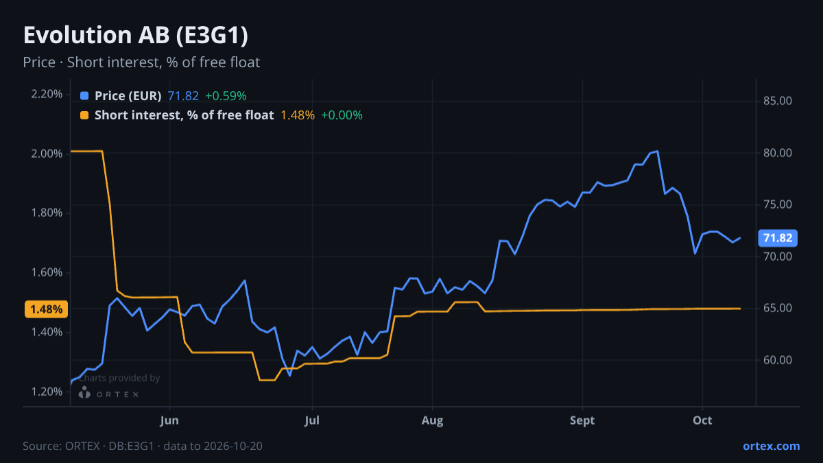823x463 pixels.
Task: Click the Jun x-axis label
Action: [169, 420]
